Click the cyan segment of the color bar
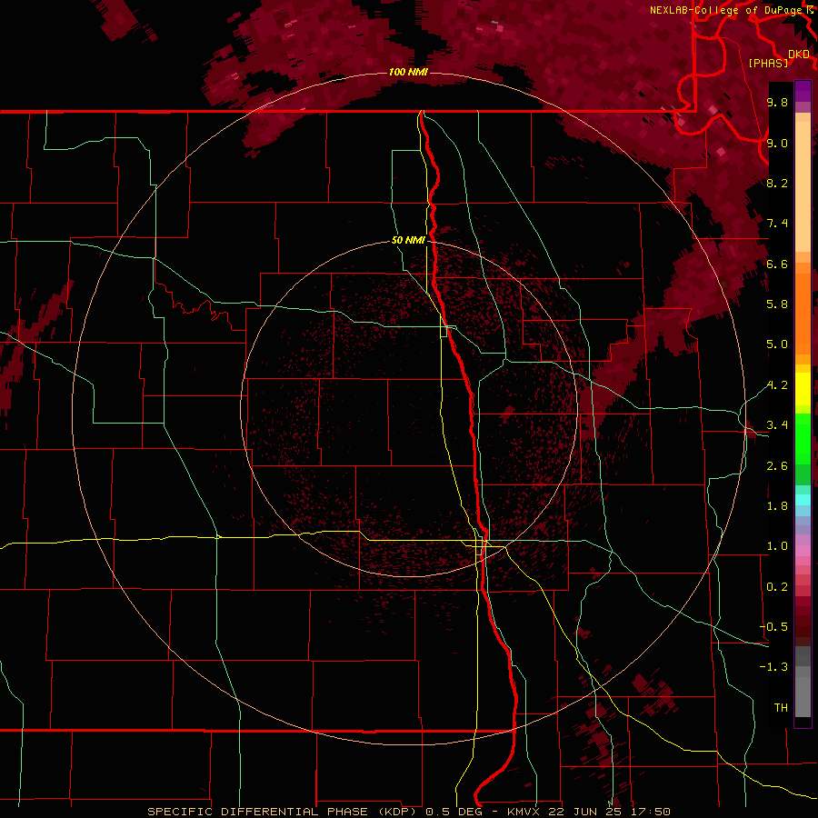Screen dimensions: 818x818 coord(803,500)
